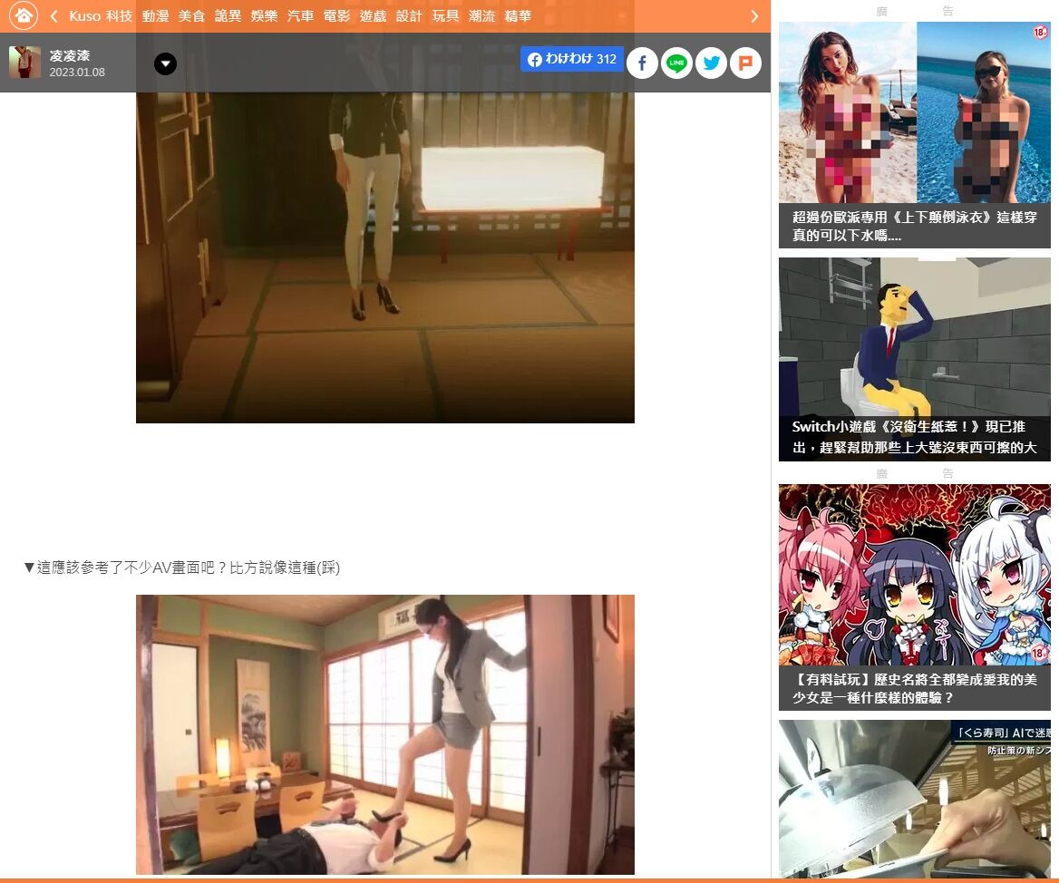Open the 玩具 category
This screenshot has height=883, width=1059.
445,15
